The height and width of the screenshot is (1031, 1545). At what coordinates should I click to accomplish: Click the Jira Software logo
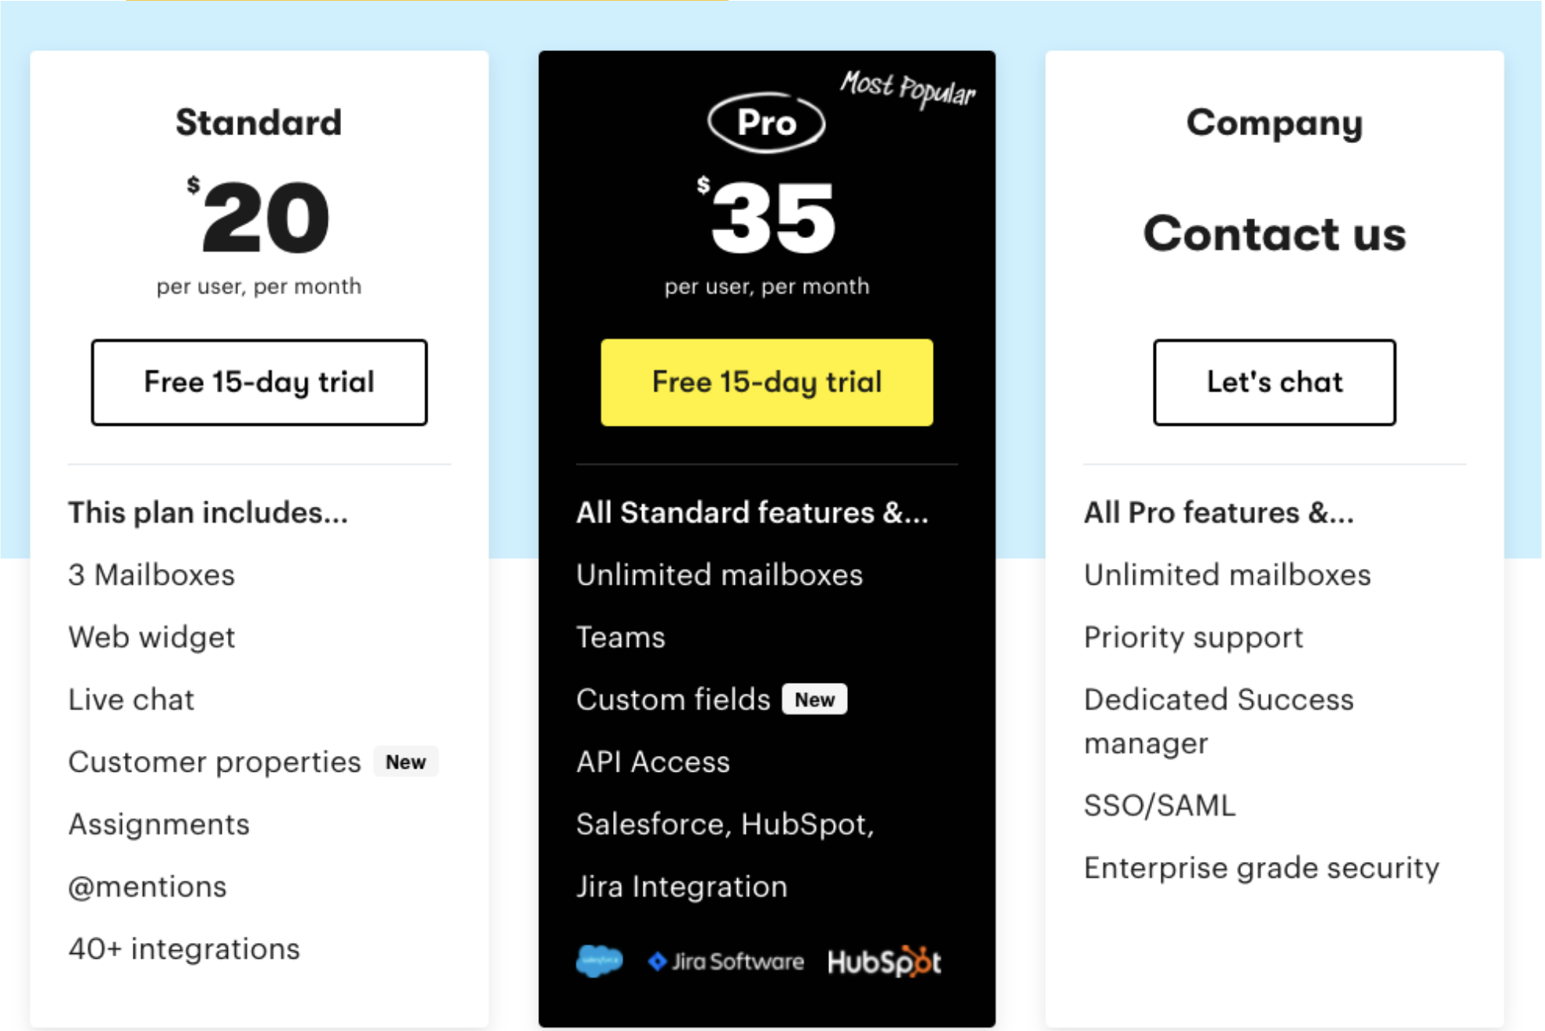(x=726, y=961)
